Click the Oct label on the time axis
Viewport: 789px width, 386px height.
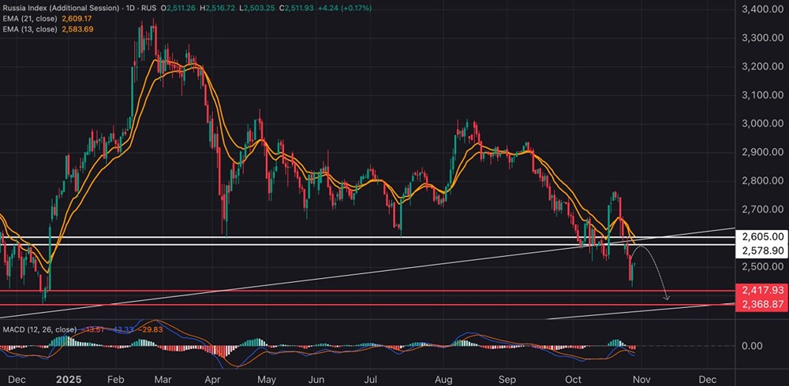pyautogui.click(x=573, y=378)
